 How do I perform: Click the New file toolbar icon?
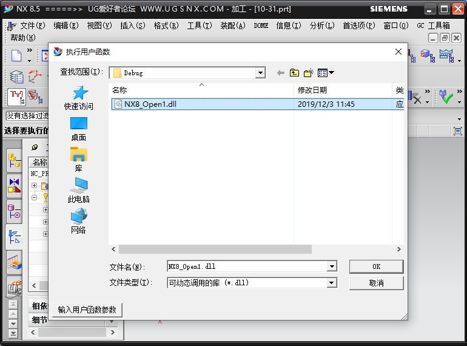click(16, 56)
